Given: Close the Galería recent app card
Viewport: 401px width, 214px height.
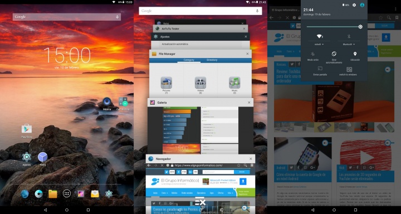Looking at the screenshot, I should [249, 103].
